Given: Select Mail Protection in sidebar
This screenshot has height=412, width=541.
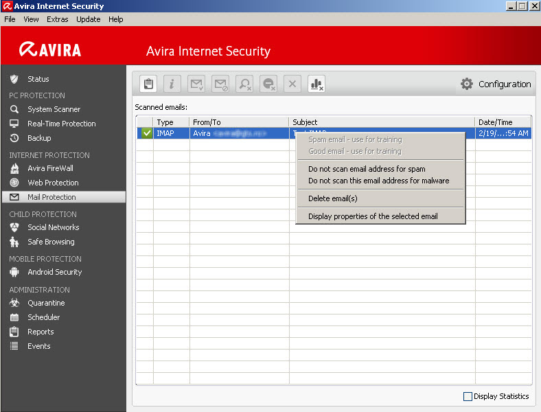Looking at the screenshot, I should (x=64, y=197).
